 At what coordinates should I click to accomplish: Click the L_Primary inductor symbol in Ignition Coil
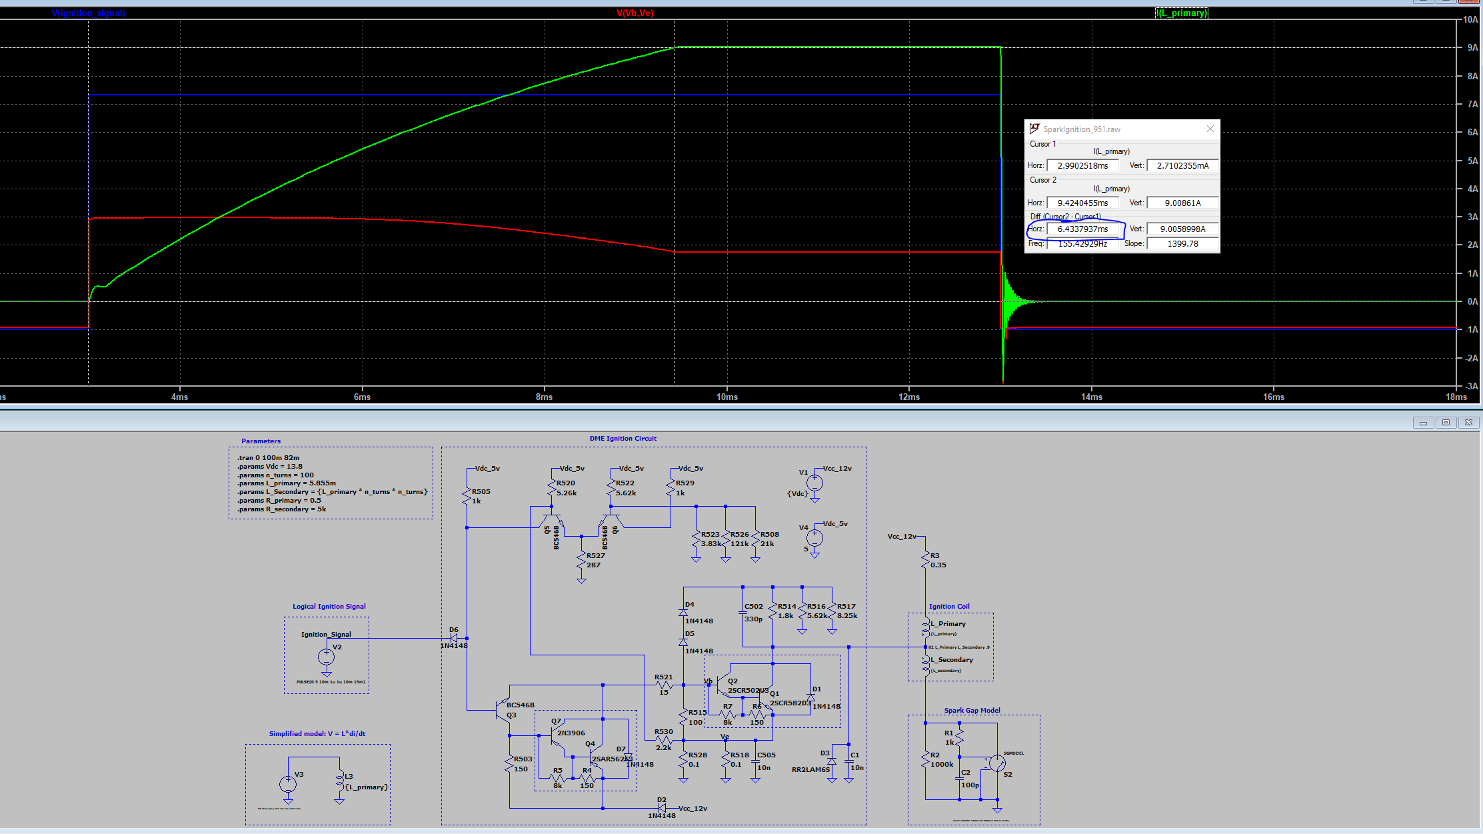point(925,627)
